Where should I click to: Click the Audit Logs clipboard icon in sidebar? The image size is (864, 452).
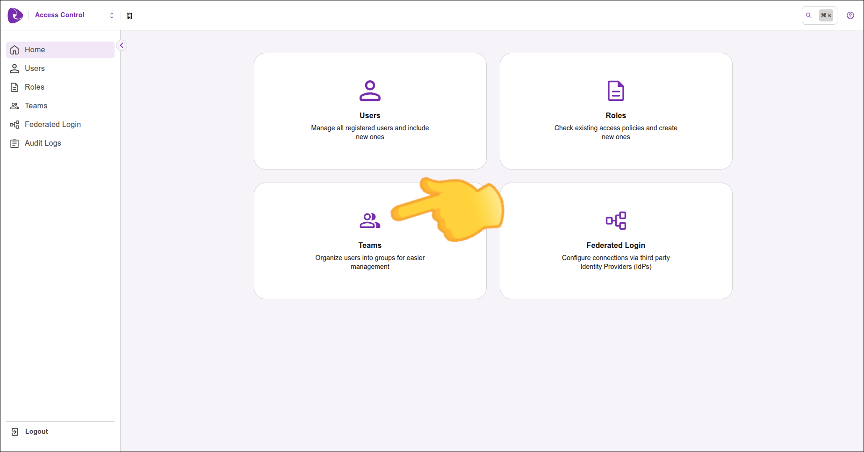[x=14, y=143]
